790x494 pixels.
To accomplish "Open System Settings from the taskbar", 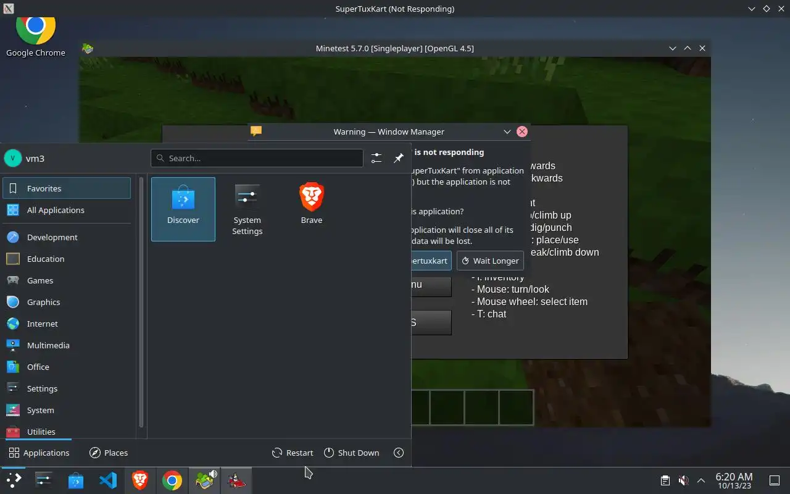I will pyautogui.click(x=44, y=480).
